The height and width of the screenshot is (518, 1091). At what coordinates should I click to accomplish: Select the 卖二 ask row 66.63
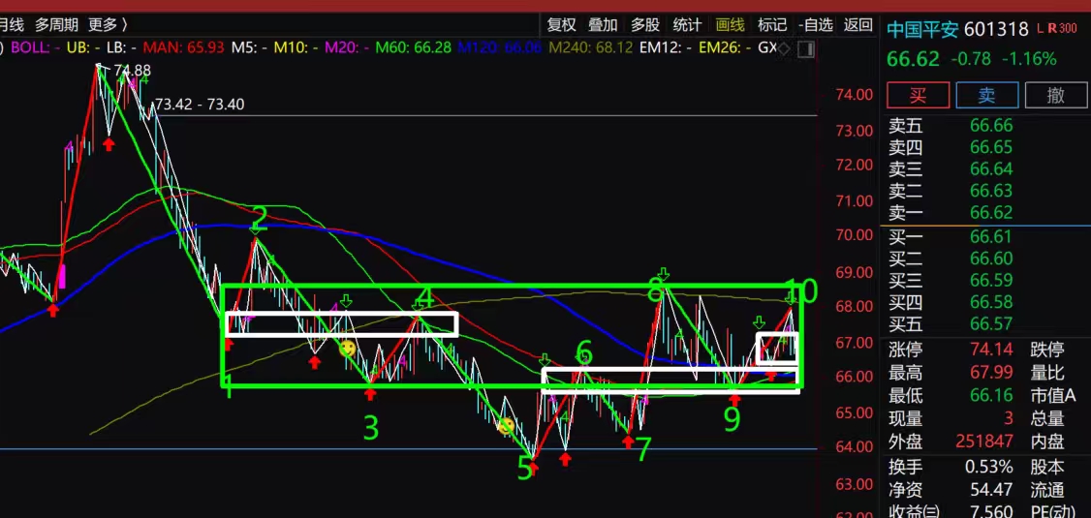pyautogui.click(x=985, y=191)
